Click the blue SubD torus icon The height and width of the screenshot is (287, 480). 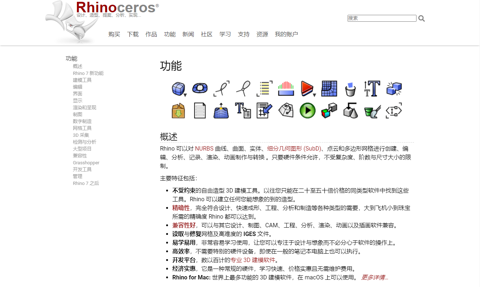click(200, 88)
